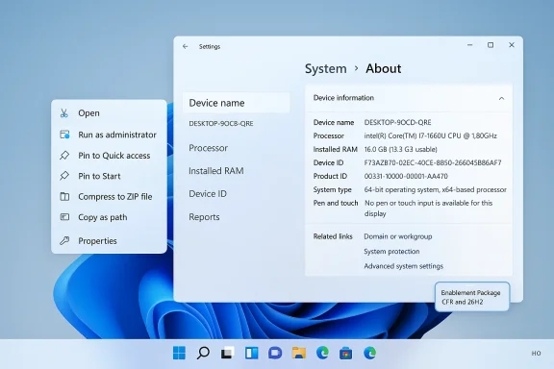The height and width of the screenshot is (369, 554).
Task: Click the shield icon beside Run as administrator
Action: [64, 135]
